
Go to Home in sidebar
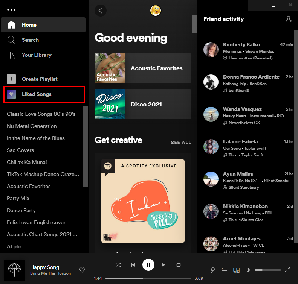(x=43, y=25)
